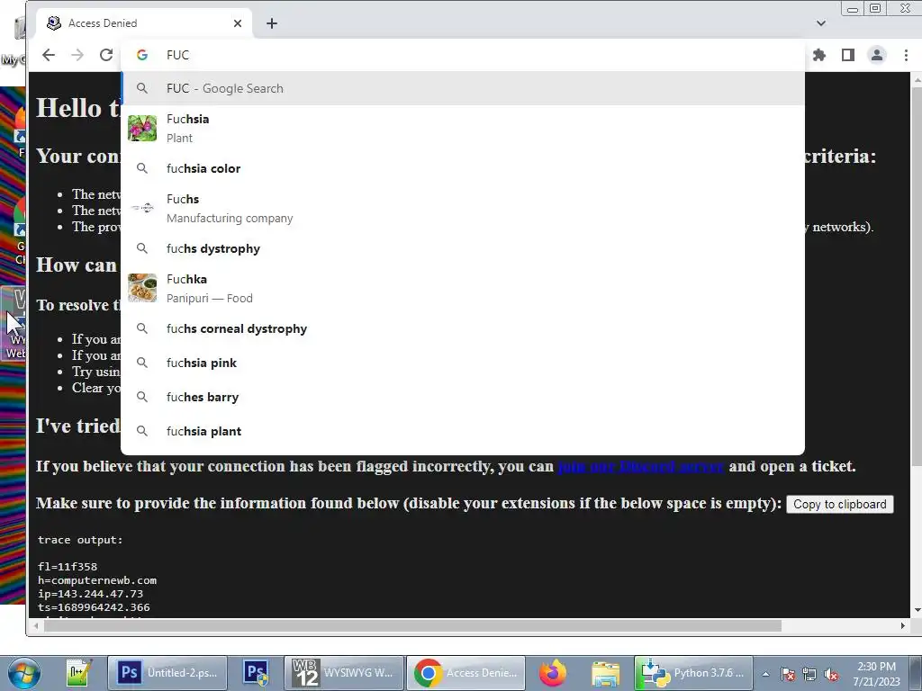Click the taskbar clock showing 2:30 PM
The image size is (922, 691).
coord(876,674)
